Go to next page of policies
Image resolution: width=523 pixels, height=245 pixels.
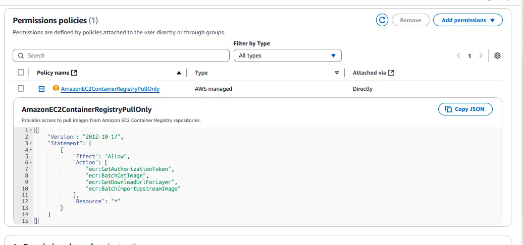(x=481, y=55)
